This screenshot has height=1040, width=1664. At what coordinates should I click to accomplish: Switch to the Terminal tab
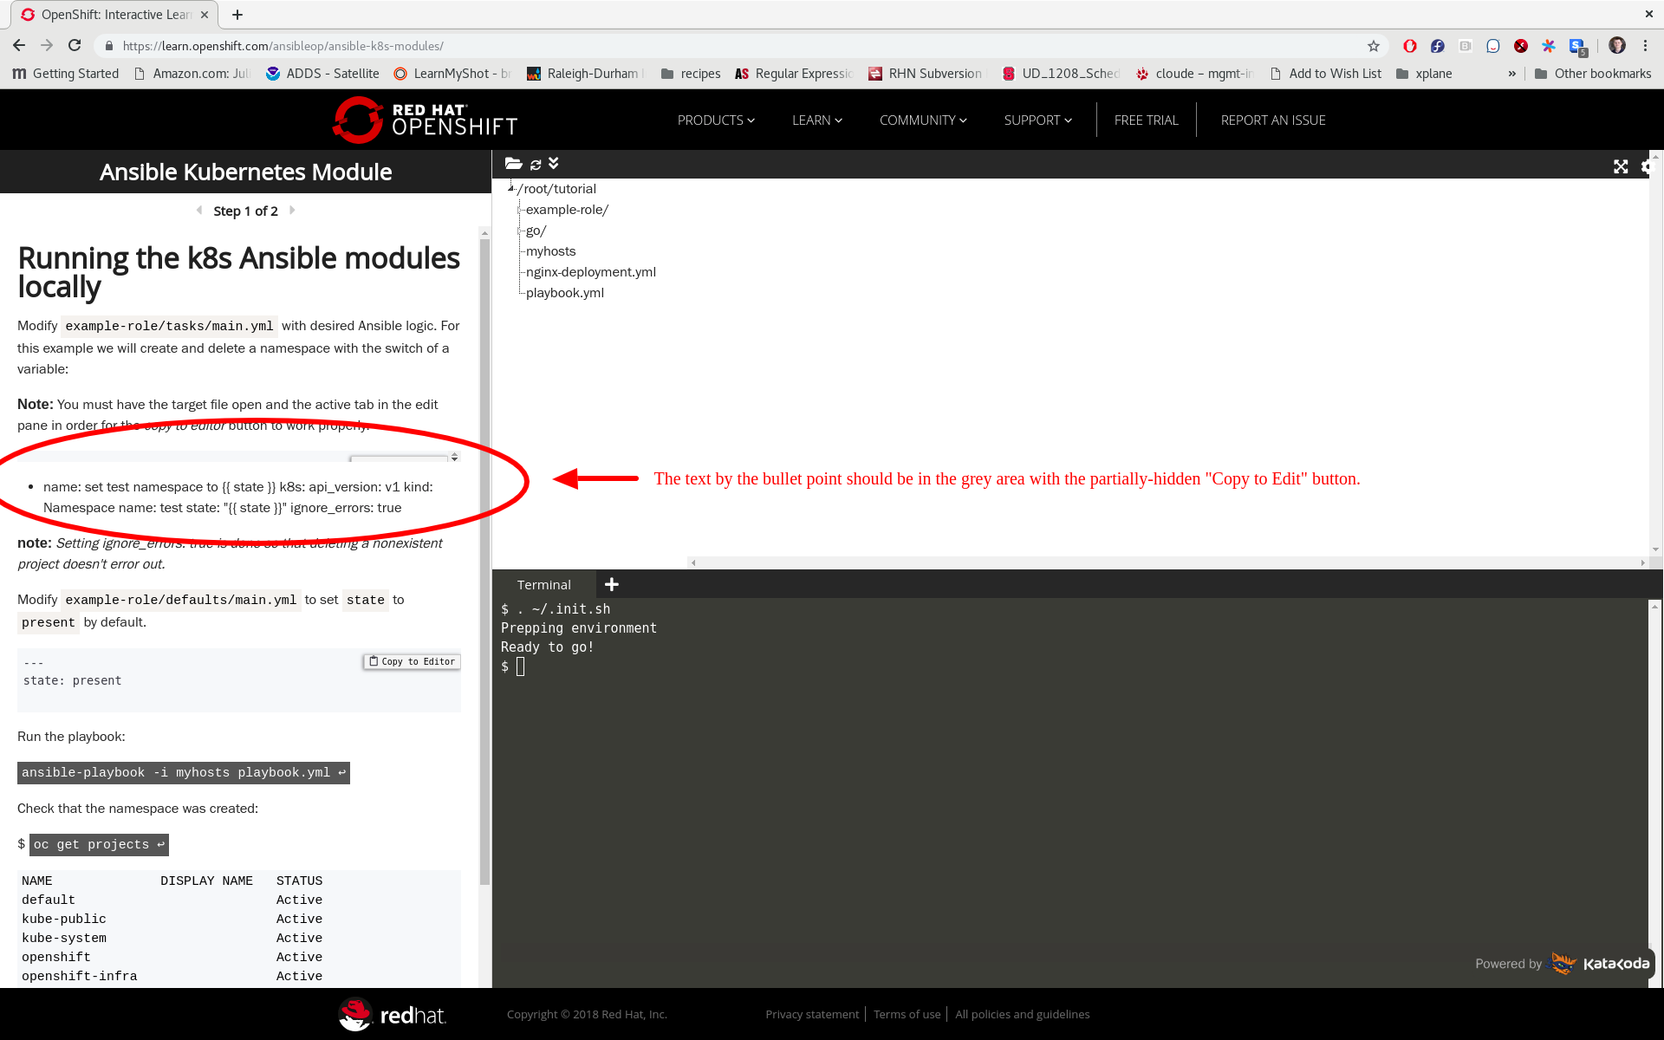point(543,584)
